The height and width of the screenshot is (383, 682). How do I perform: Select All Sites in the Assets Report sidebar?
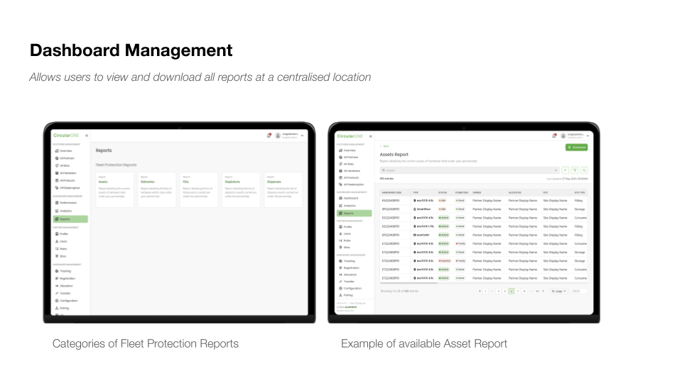(x=346, y=164)
